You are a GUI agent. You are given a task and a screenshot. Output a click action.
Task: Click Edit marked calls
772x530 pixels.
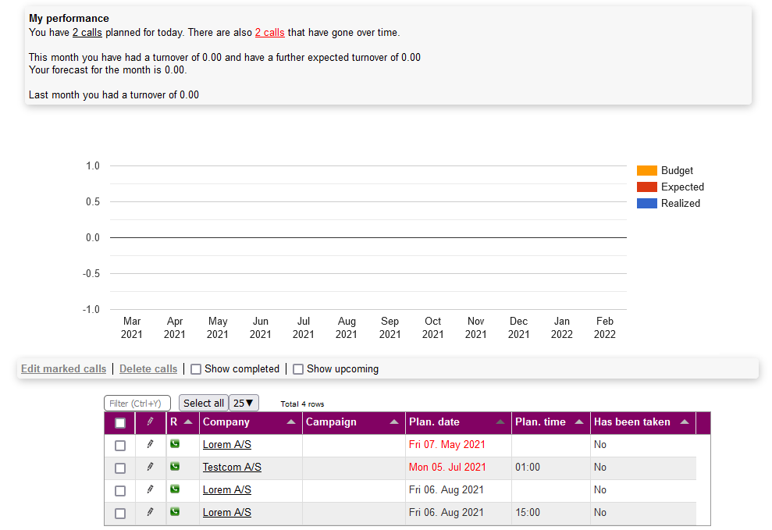(63, 369)
